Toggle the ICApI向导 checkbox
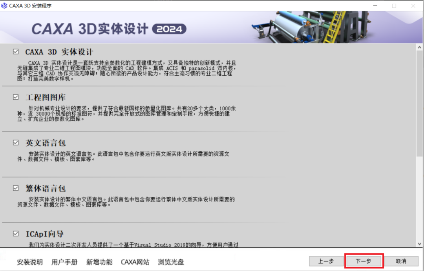424x271 pixels. (x=16, y=233)
